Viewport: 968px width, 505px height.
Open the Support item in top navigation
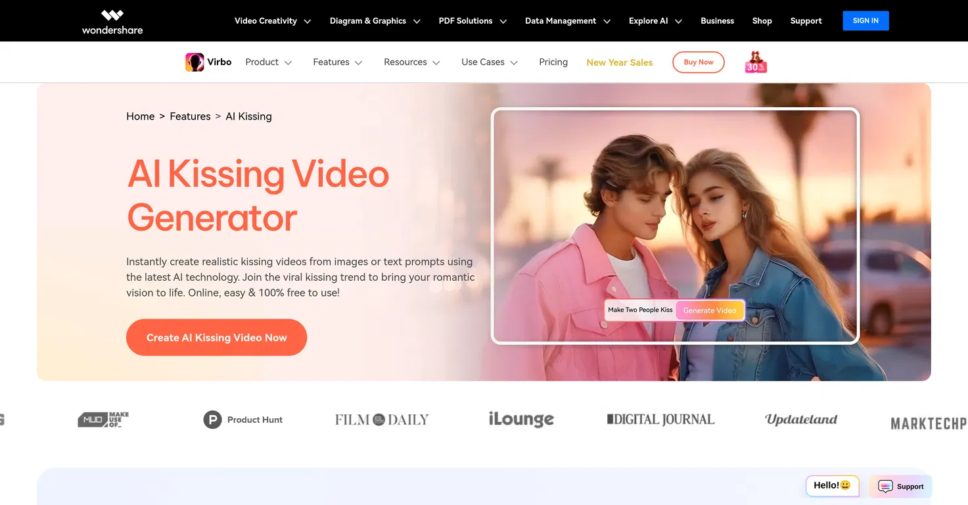click(806, 21)
